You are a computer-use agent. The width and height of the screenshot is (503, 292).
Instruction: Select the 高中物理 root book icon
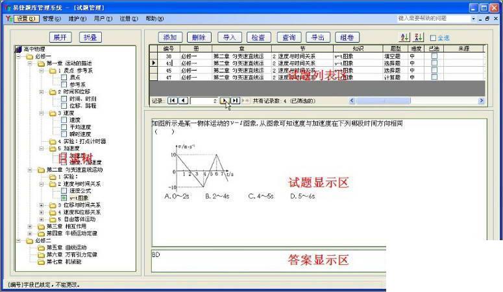coord(18,49)
